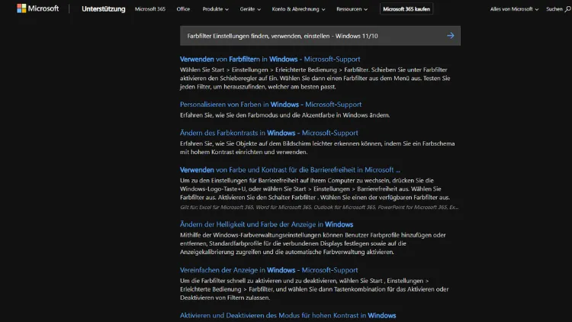This screenshot has height=322, width=572.
Task: Open Verwenden von Farbfiltern in Windows result
Action: [270, 60]
